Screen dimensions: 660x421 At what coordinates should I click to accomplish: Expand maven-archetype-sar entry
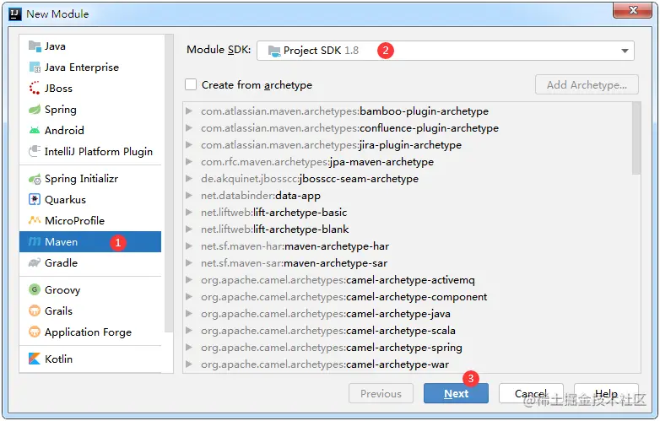(189, 263)
